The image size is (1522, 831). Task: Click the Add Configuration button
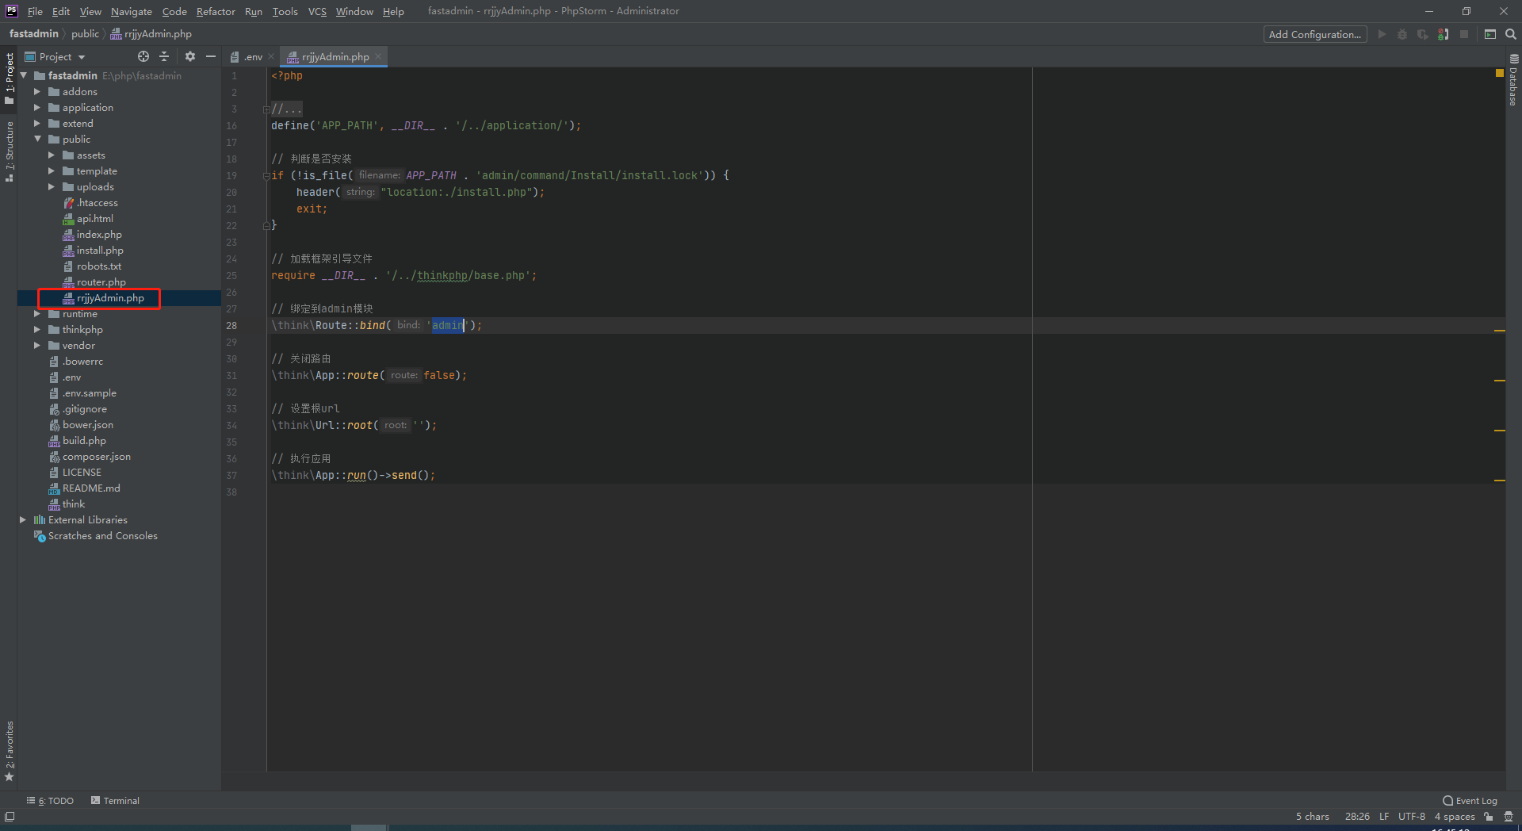(x=1314, y=34)
